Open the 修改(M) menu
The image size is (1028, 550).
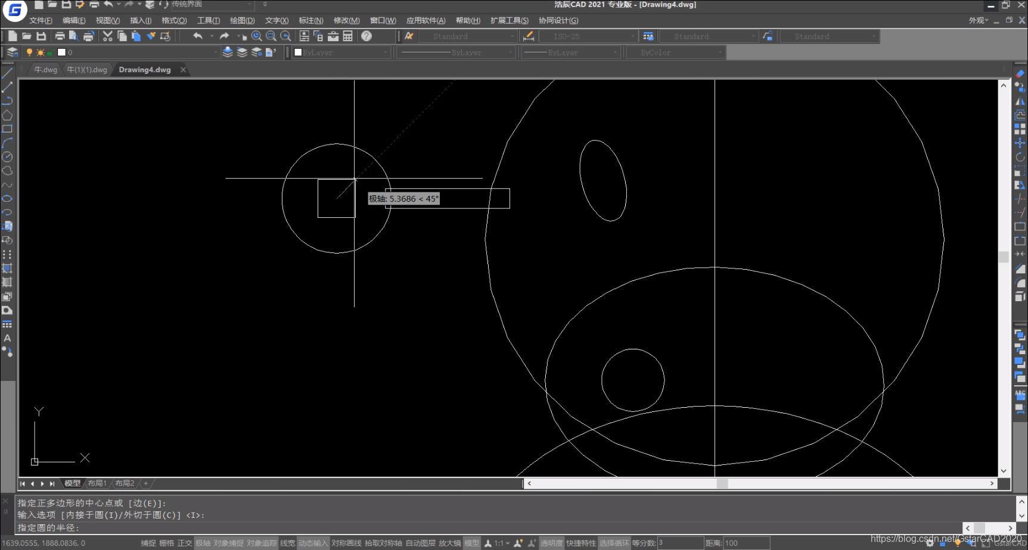346,20
